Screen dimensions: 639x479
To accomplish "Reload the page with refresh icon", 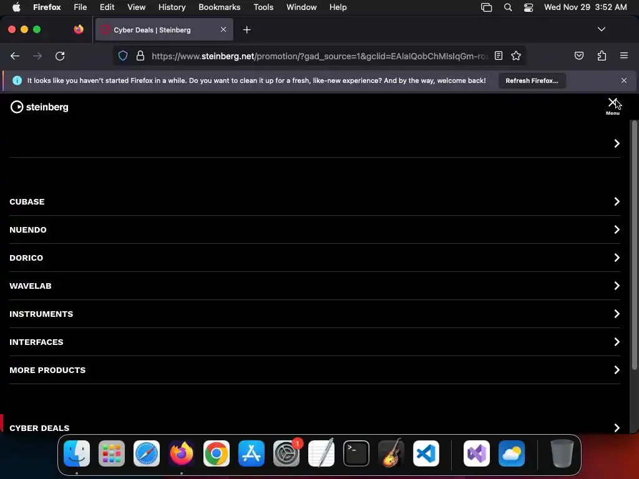I will pos(60,56).
